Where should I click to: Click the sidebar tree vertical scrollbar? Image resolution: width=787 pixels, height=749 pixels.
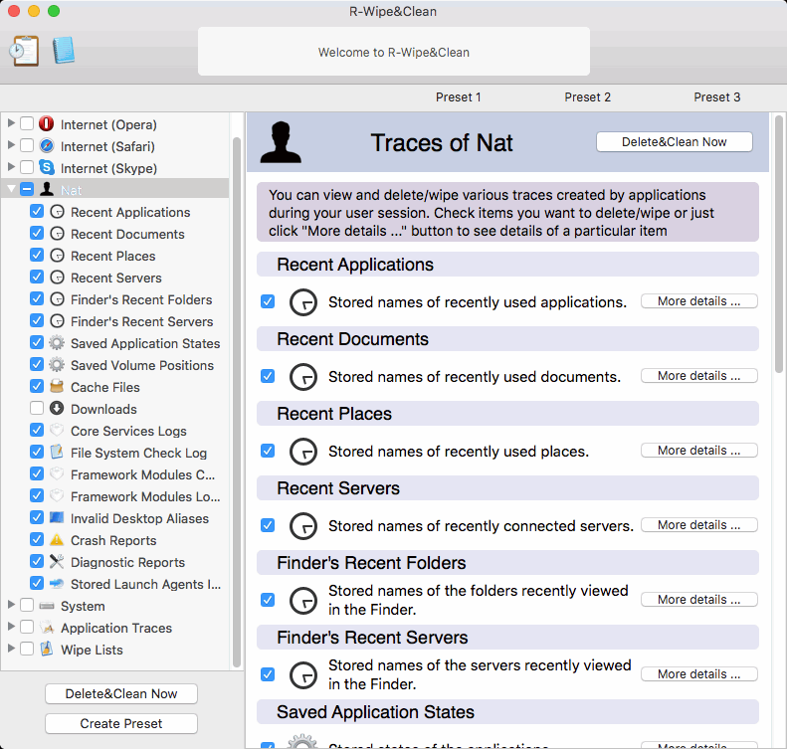pyautogui.click(x=237, y=401)
